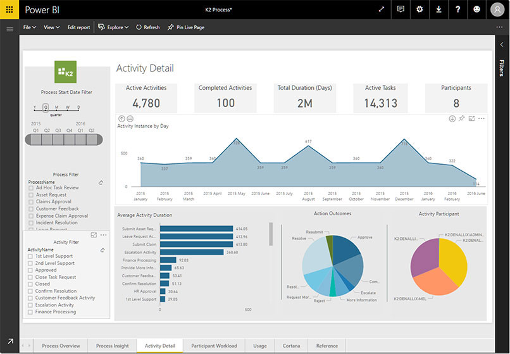Tick the Escalation Activity checkbox
The image size is (510, 354).
point(30,305)
